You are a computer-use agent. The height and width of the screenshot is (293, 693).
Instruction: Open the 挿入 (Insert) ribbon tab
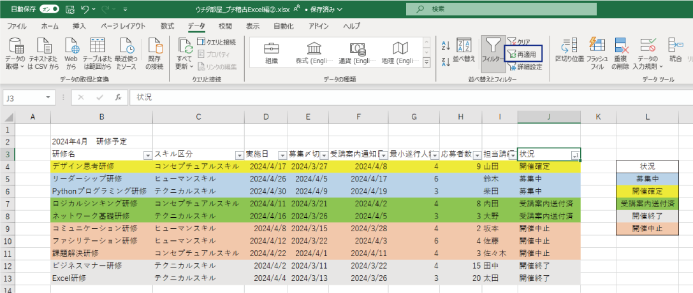(x=79, y=26)
